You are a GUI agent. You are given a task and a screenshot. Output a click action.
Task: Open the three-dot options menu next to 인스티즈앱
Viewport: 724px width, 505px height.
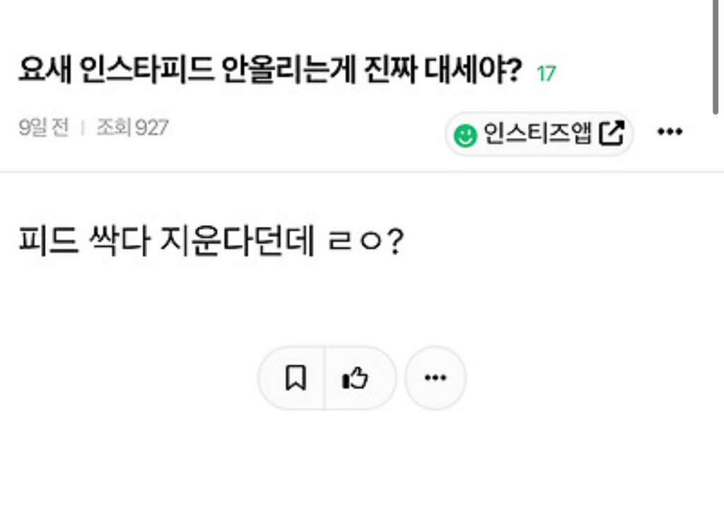tap(670, 132)
